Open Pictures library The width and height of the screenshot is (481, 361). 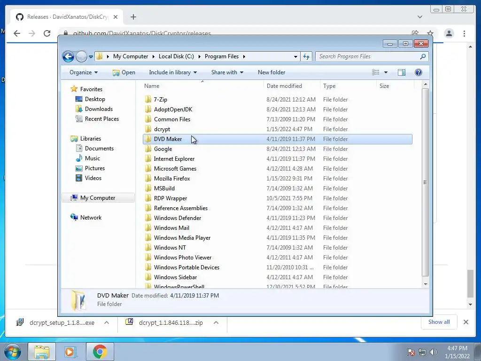[95, 168]
